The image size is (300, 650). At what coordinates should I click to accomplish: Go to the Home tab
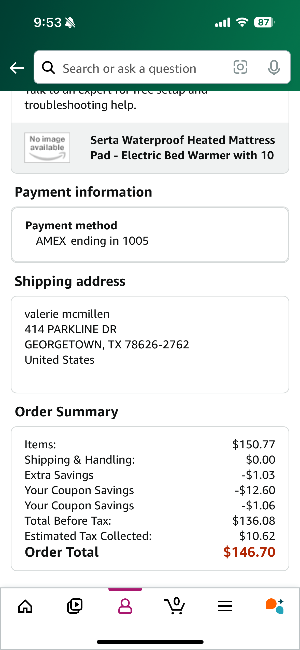(x=25, y=606)
